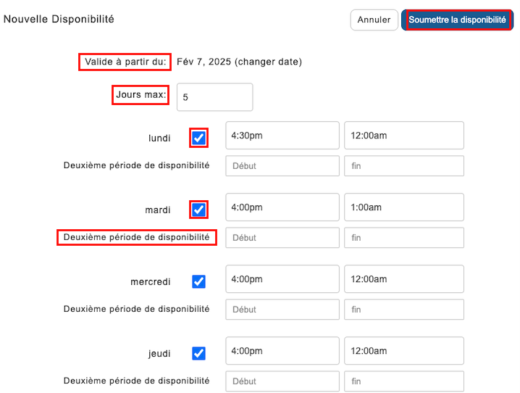Screen dimensions: 520x393
Task: Toggle the mardi availability checkbox
Action: pyautogui.click(x=198, y=210)
